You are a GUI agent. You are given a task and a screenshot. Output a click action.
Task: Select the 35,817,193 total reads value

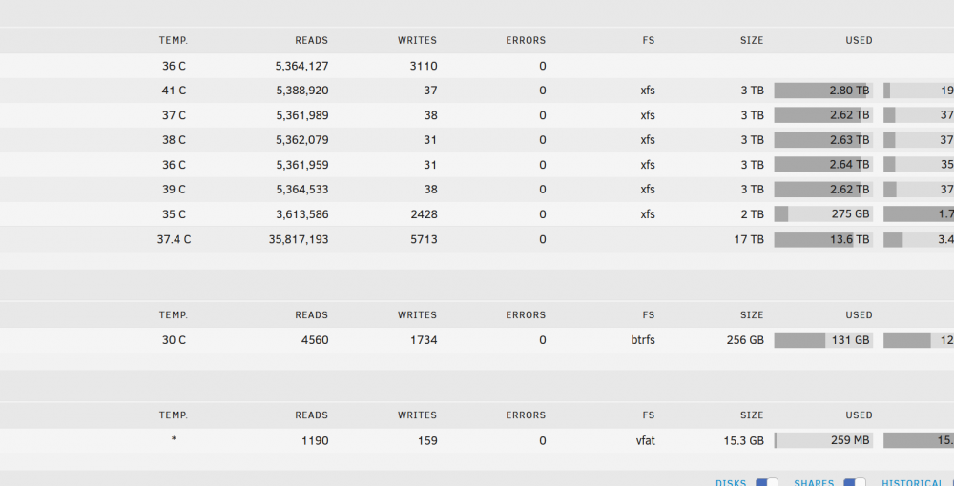[x=298, y=239]
